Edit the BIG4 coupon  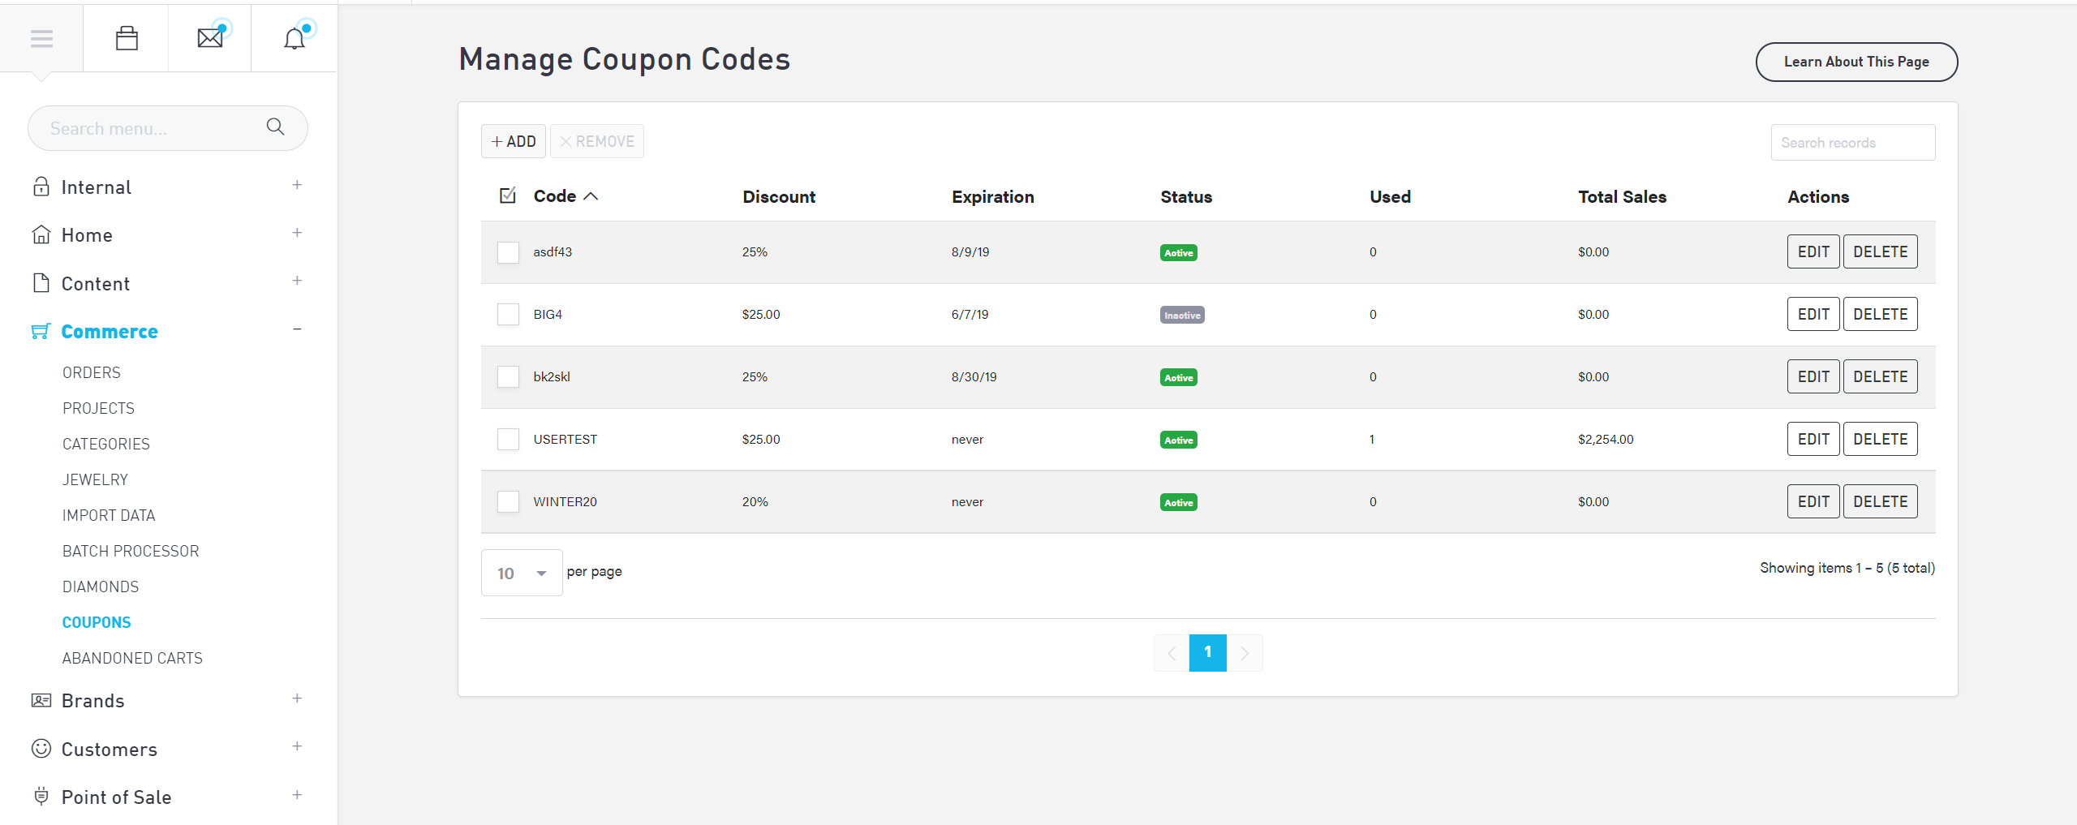click(1813, 314)
